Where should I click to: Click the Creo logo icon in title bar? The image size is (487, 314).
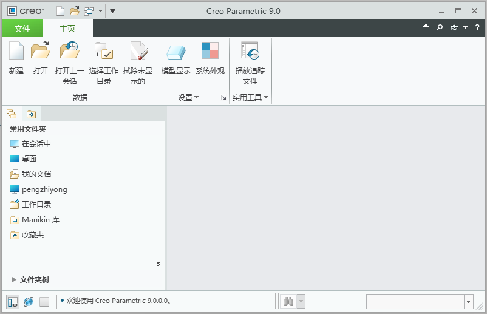(x=12, y=11)
